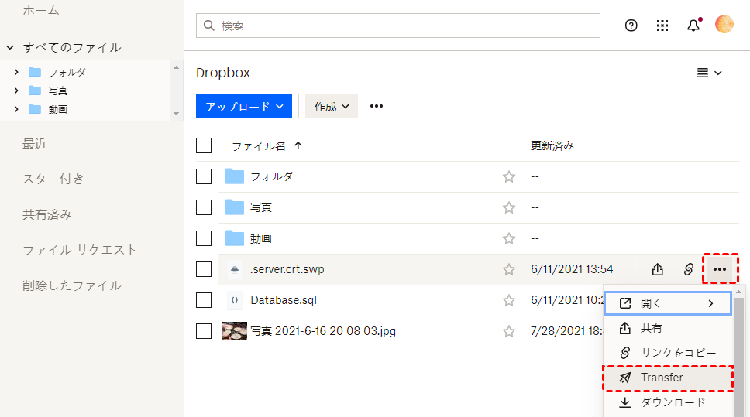Star the Database.sql file
750x417 pixels.
[509, 300]
